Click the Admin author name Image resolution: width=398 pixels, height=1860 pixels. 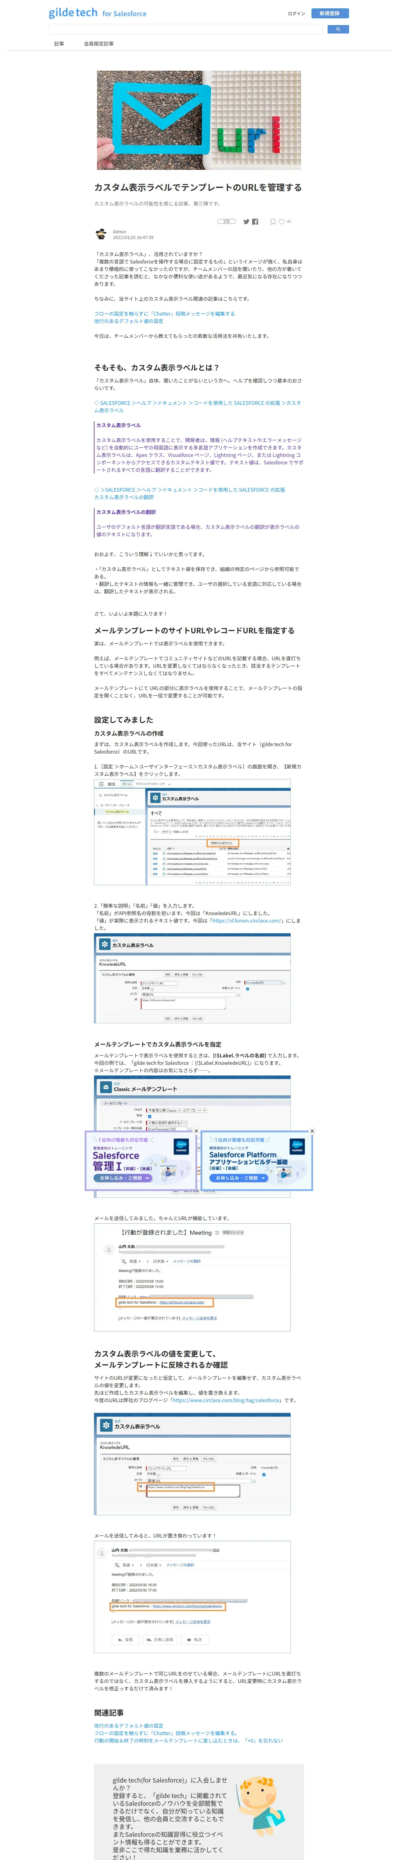(119, 232)
